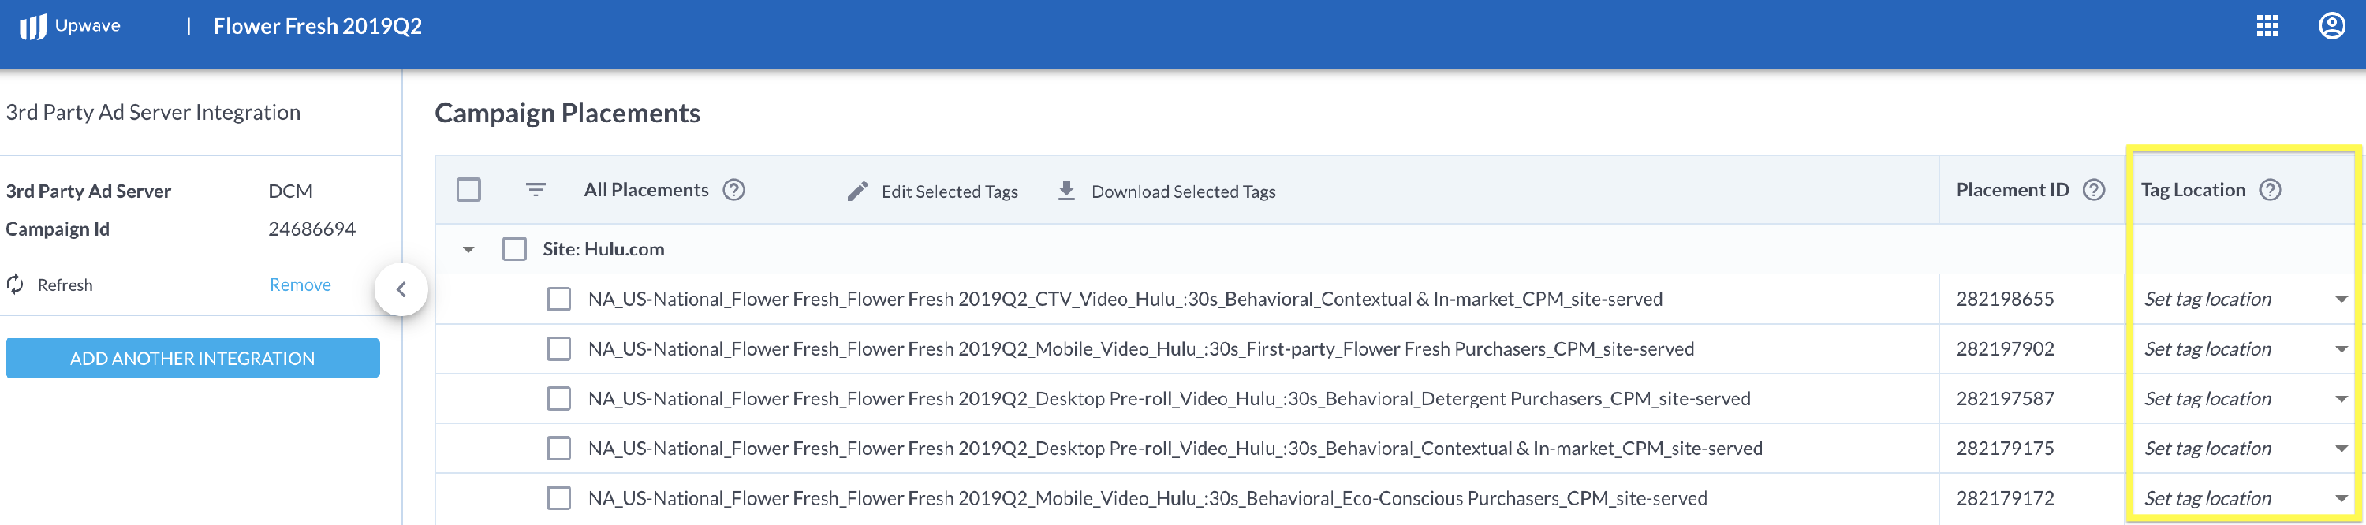Click the Refresh circular arrows icon

tap(15, 285)
